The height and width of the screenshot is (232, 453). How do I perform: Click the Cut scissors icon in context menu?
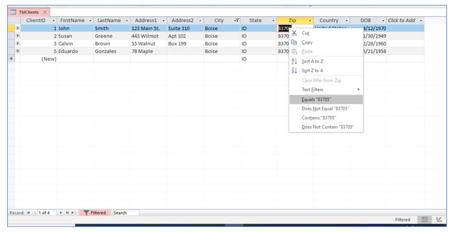tap(294, 33)
